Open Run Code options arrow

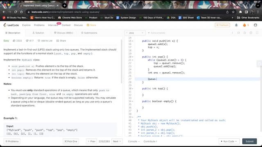236,141
